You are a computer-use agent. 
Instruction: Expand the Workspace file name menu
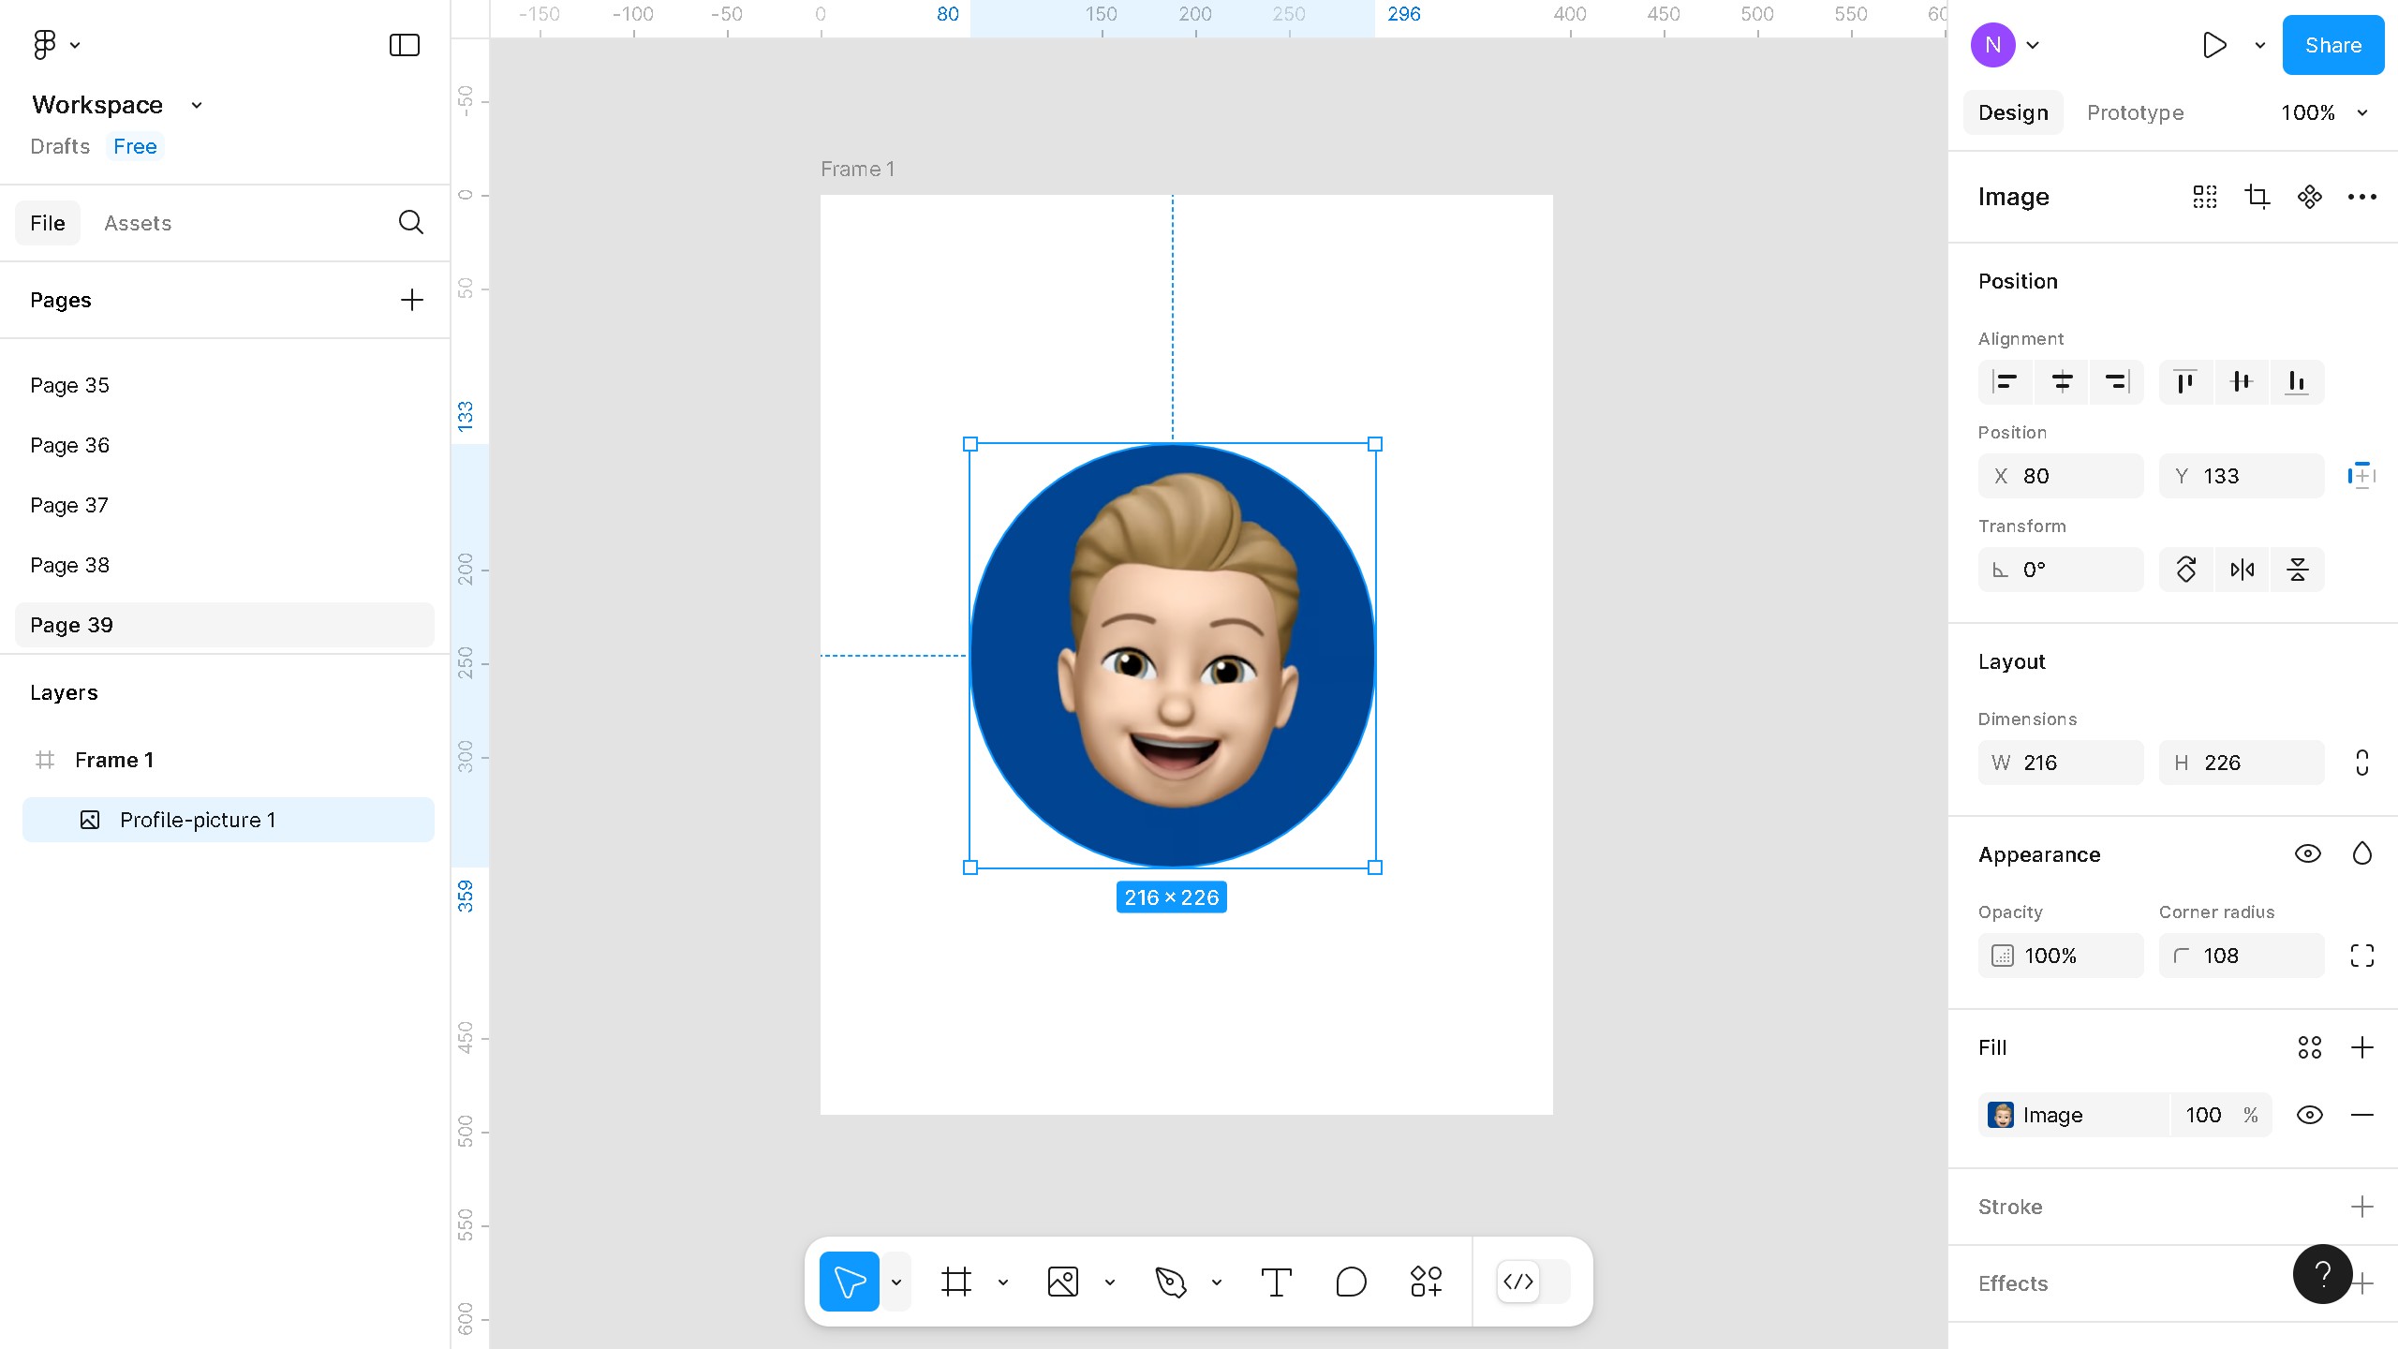(197, 105)
